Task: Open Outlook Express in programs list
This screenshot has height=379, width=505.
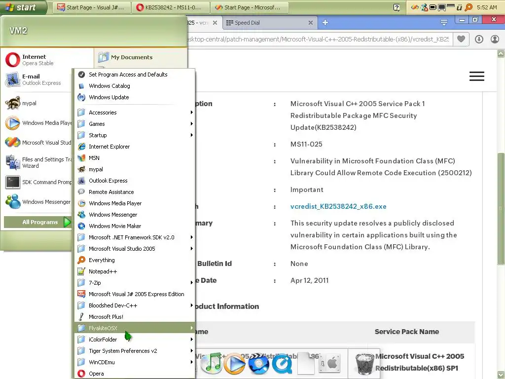Action: [x=135, y=181]
